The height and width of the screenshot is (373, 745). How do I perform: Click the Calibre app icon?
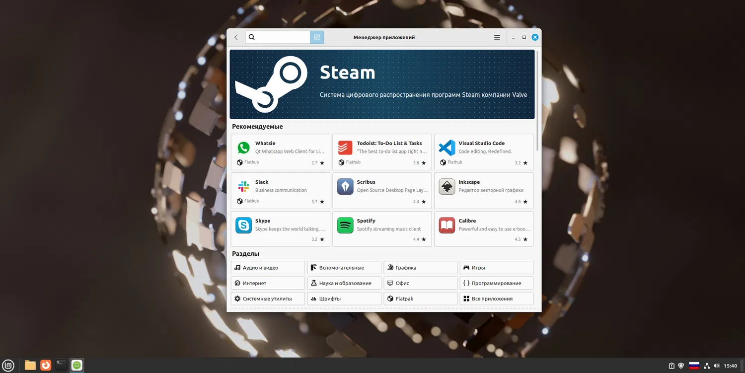pyautogui.click(x=447, y=225)
